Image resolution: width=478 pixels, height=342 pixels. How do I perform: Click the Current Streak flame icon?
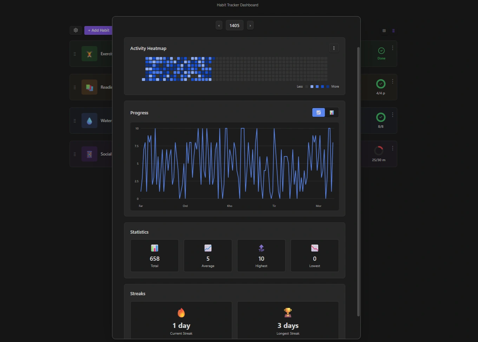pyautogui.click(x=181, y=312)
